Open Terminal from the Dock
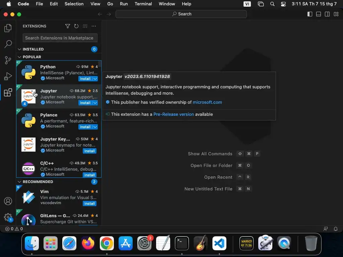 click(x=182, y=243)
